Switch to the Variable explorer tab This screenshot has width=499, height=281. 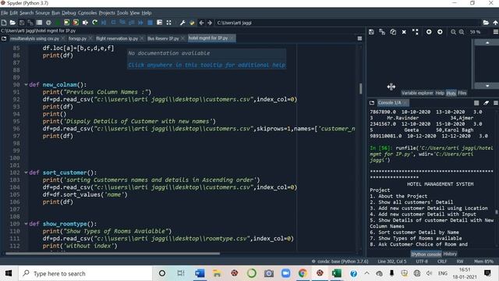point(417,93)
